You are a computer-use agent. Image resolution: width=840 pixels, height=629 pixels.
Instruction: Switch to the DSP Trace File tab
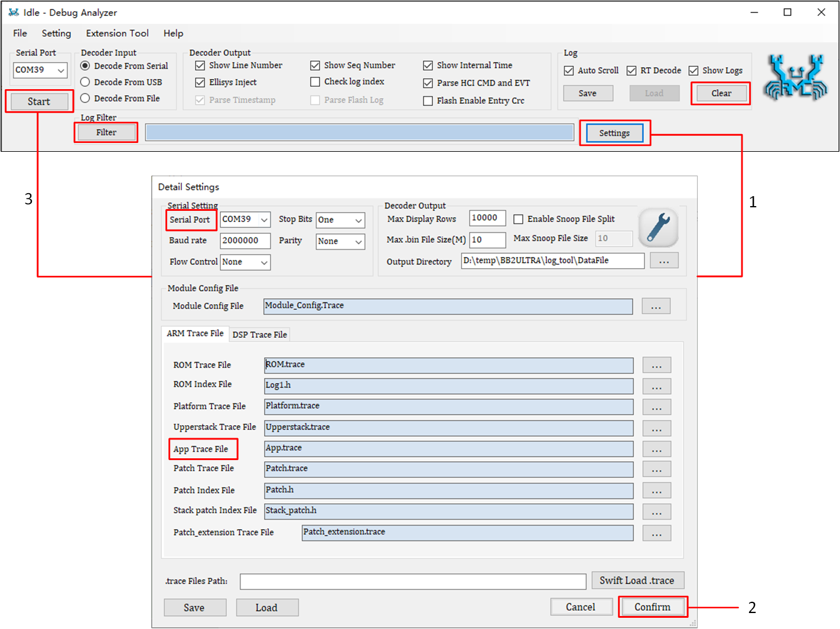point(259,335)
